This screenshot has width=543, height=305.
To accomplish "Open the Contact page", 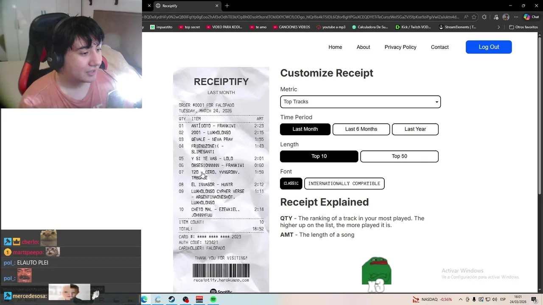I will click(x=439, y=47).
